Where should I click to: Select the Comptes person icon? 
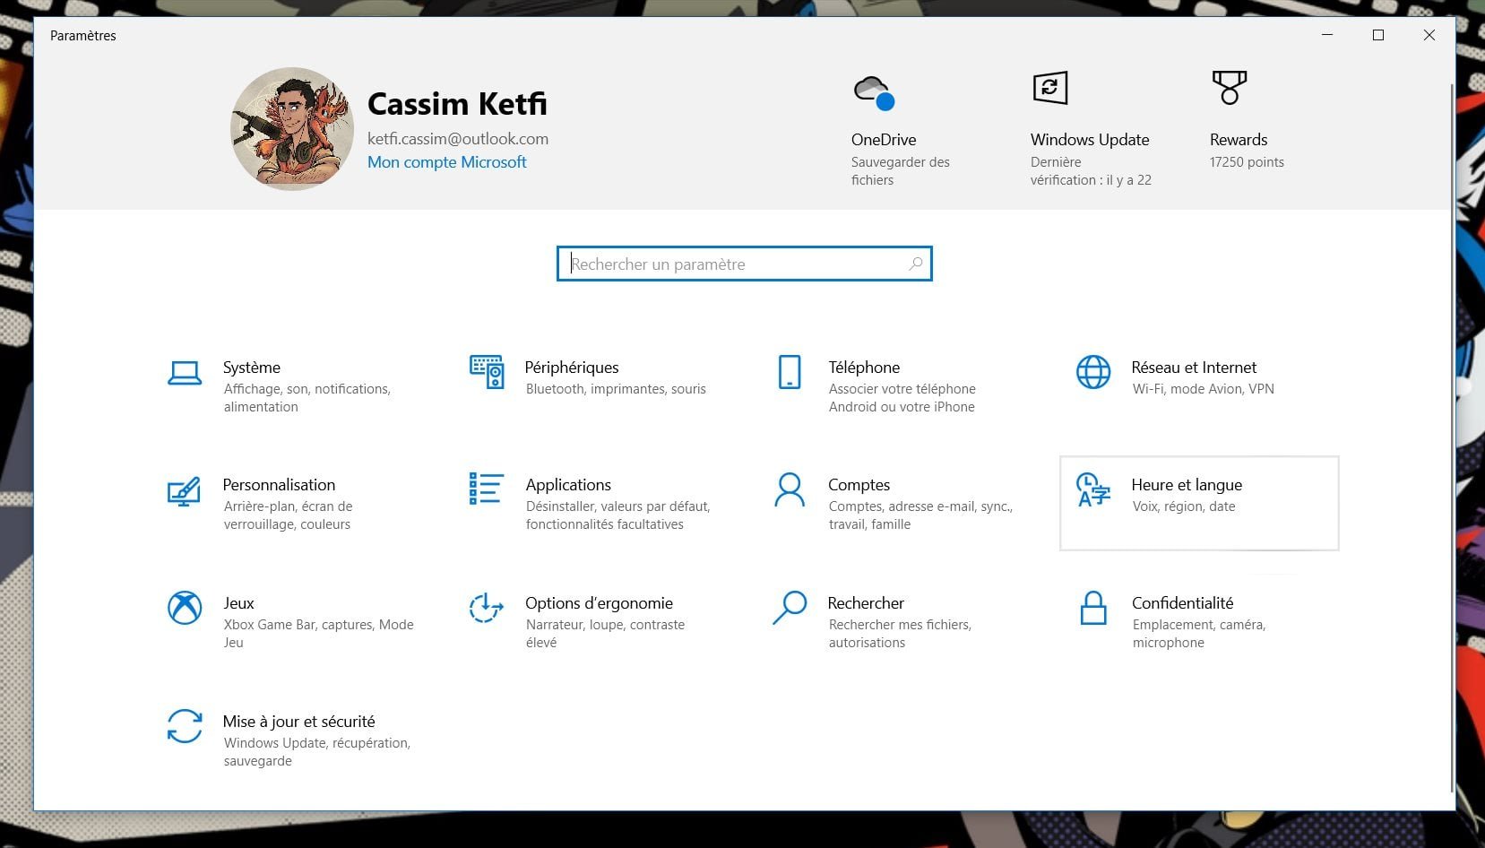pyautogui.click(x=790, y=489)
